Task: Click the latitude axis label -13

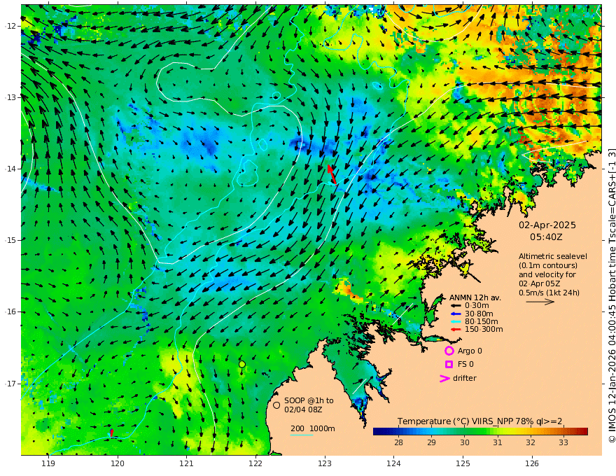Action: pos(9,97)
